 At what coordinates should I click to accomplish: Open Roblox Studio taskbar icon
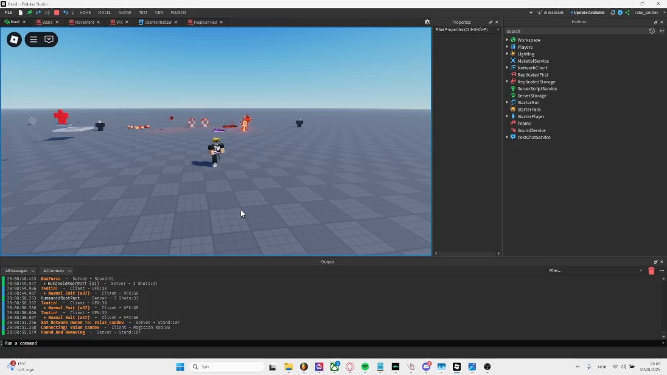pyautogui.click(x=456, y=367)
